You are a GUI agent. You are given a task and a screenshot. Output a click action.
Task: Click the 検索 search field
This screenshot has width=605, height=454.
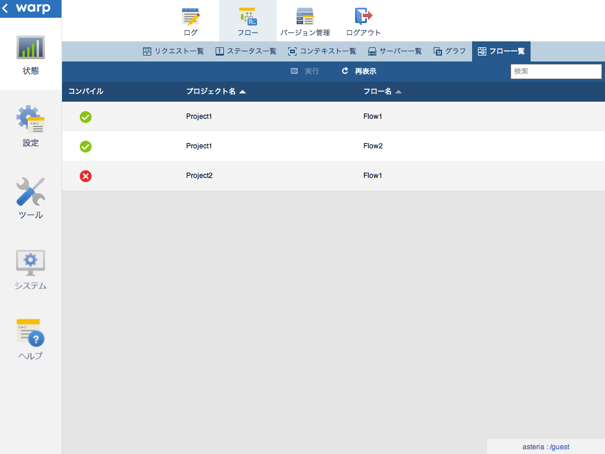pos(556,72)
